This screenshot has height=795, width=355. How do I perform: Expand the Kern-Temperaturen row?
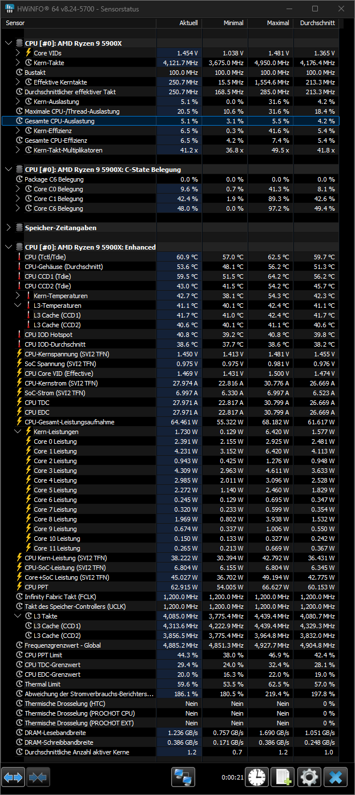18,296
